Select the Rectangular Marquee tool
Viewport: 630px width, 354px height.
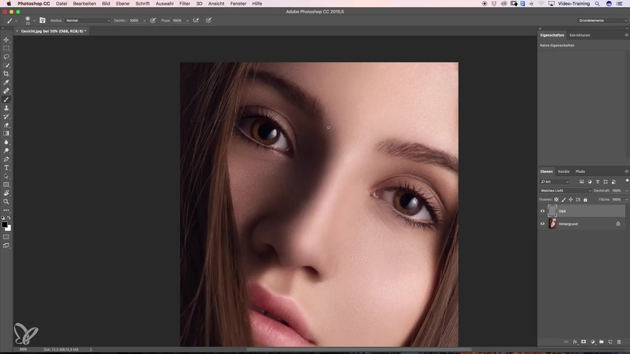tap(6, 48)
